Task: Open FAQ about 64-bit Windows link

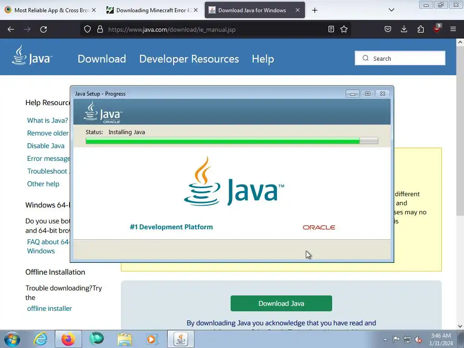Action: [48, 246]
